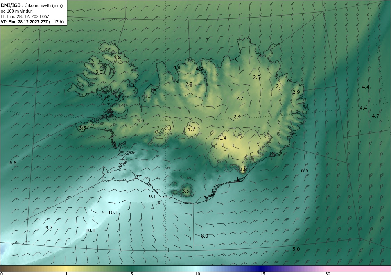The height and width of the screenshot is (277, 391).
Task: Click the 2.5 value label
Action: click(256, 77)
